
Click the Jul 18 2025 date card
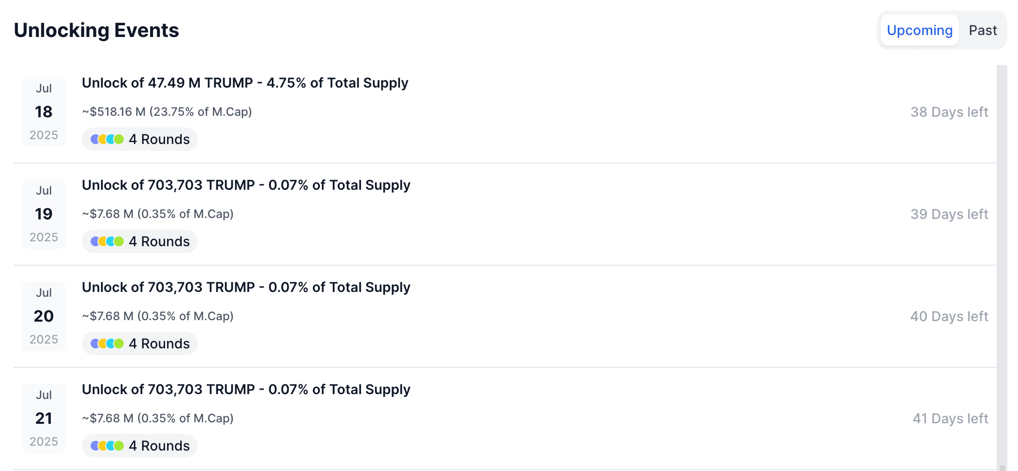pos(44,112)
